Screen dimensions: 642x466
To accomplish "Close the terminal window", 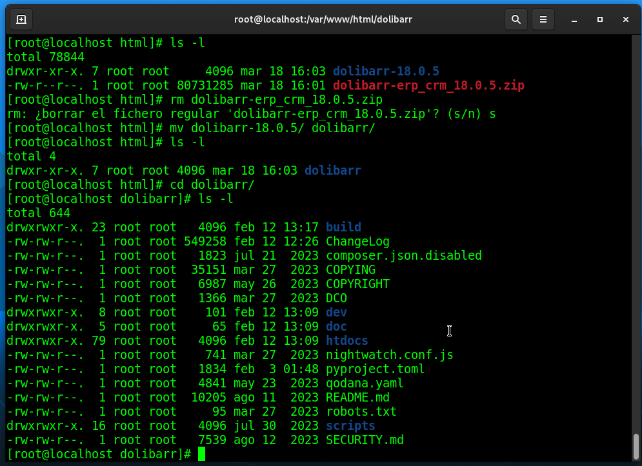I will pos(625,19).
